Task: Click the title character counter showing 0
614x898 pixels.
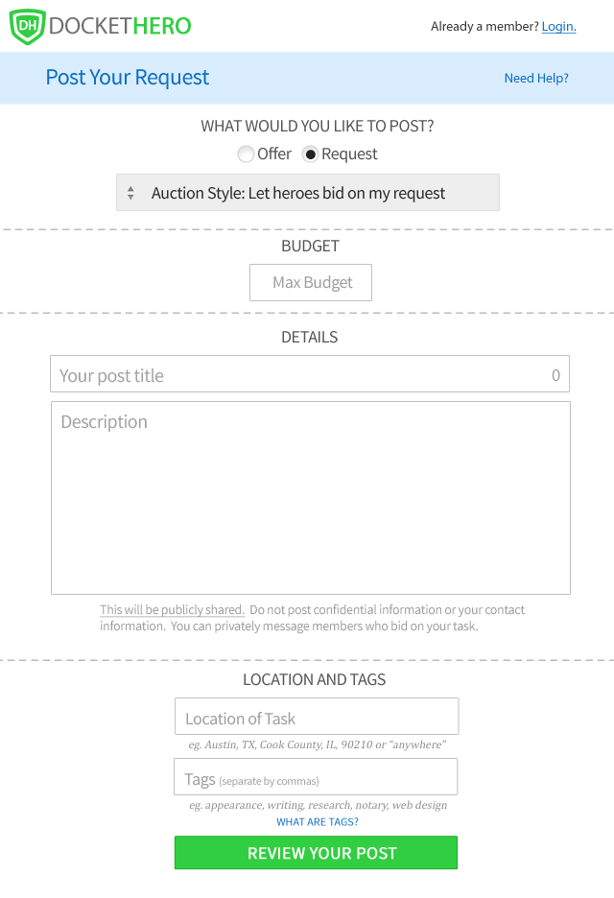Action: pos(555,375)
